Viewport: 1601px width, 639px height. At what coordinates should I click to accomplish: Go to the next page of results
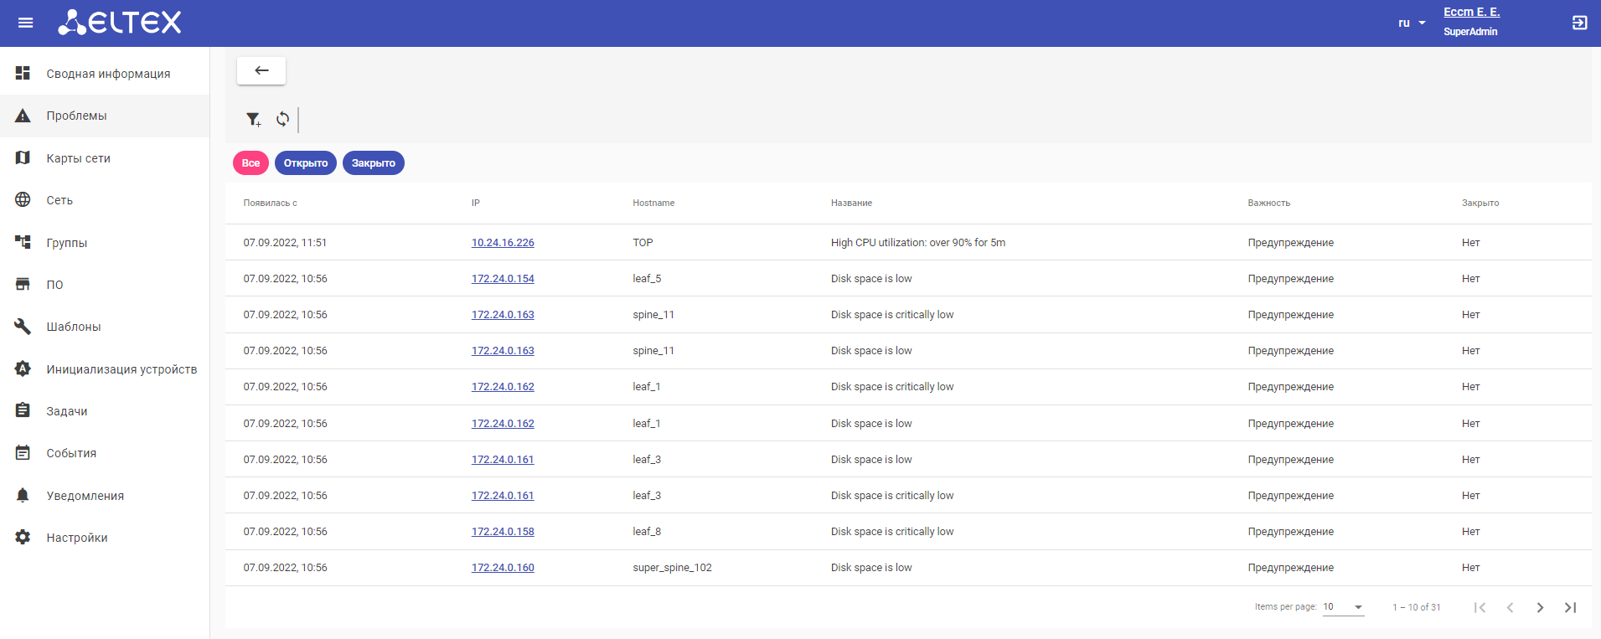tap(1540, 608)
